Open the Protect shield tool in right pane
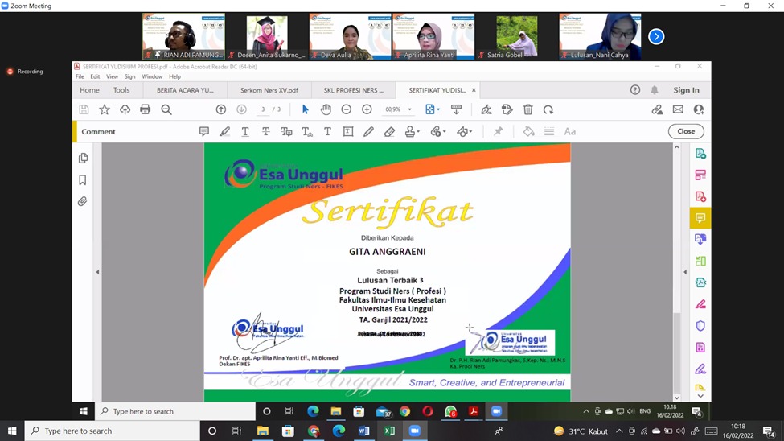This screenshot has height=441, width=784. click(x=700, y=326)
